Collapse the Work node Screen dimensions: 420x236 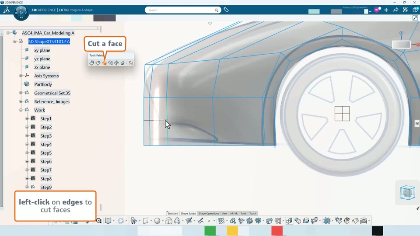click(x=21, y=110)
